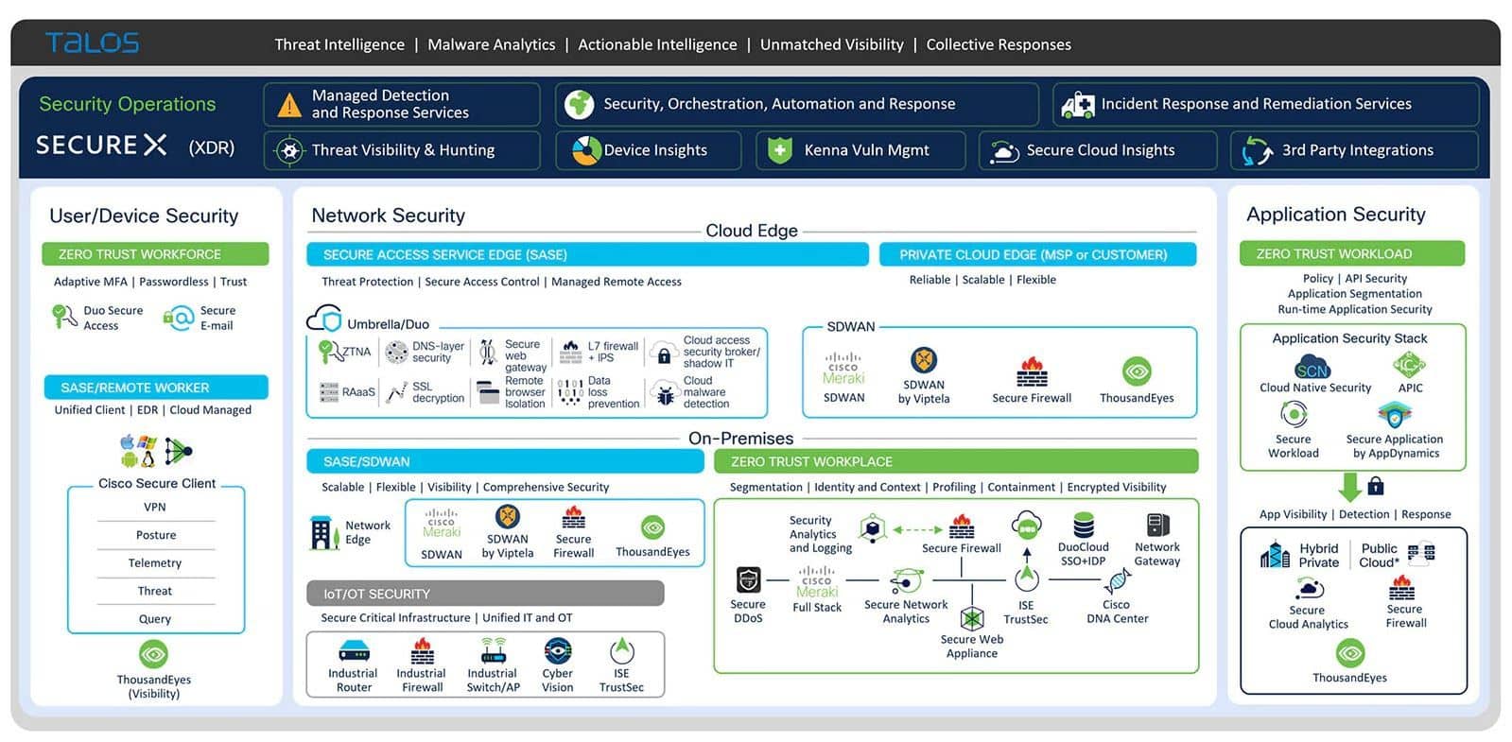Screen dimensions: 1512x742
Task: Select Malware Analytics in the Talos bar
Action: pos(492,44)
